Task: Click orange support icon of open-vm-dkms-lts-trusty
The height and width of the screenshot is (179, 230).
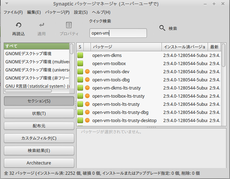Action: click(87, 88)
